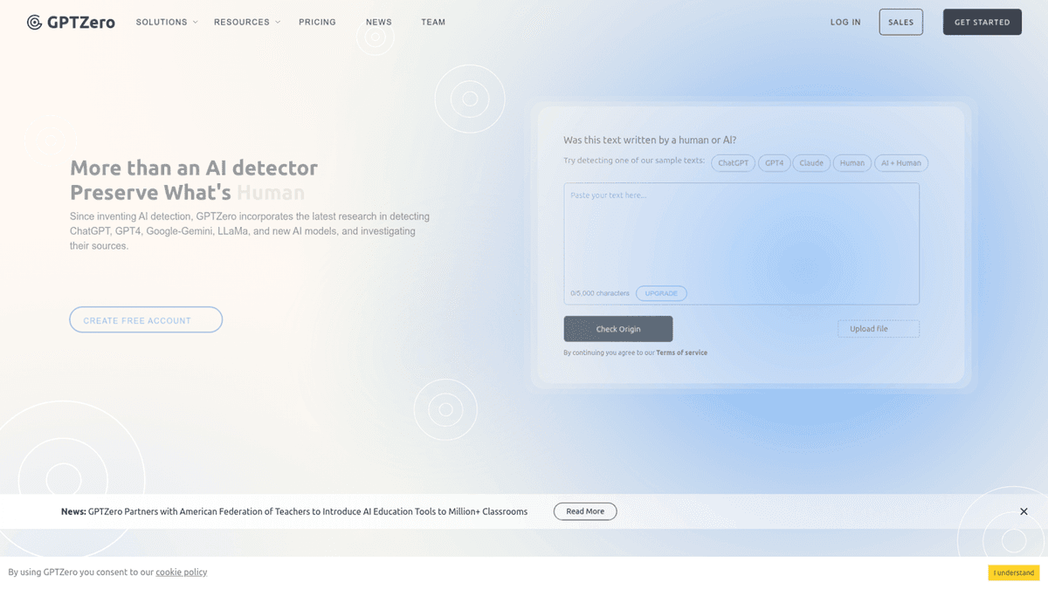Click the Sales button
Screen dimensions: 1048x589
pyautogui.click(x=900, y=22)
